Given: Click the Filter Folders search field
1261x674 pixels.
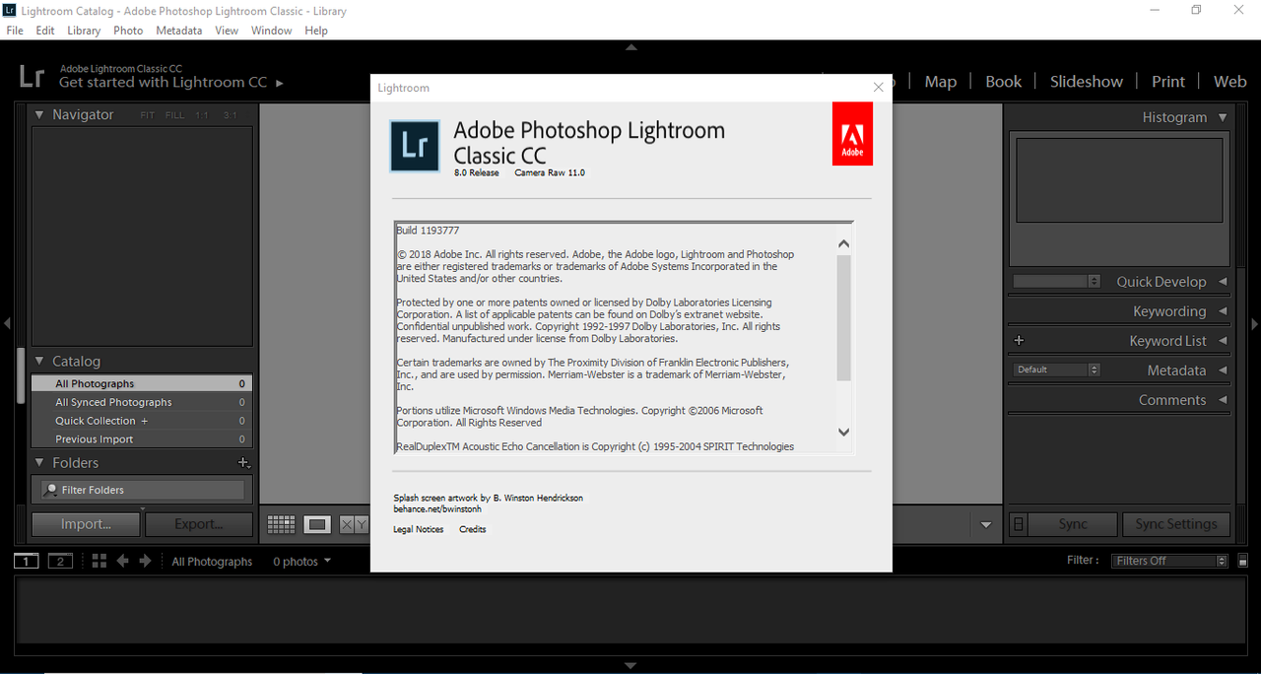Looking at the screenshot, I should point(142,490).
